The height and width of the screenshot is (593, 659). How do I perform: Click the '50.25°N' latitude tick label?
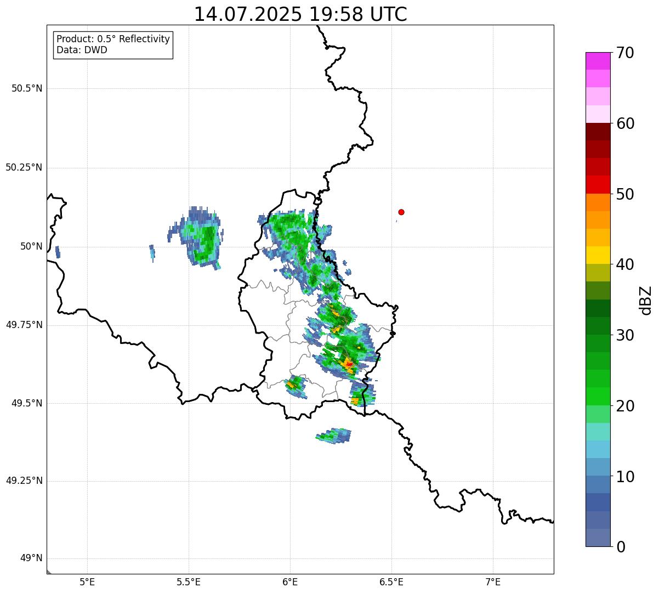[24, 168]
